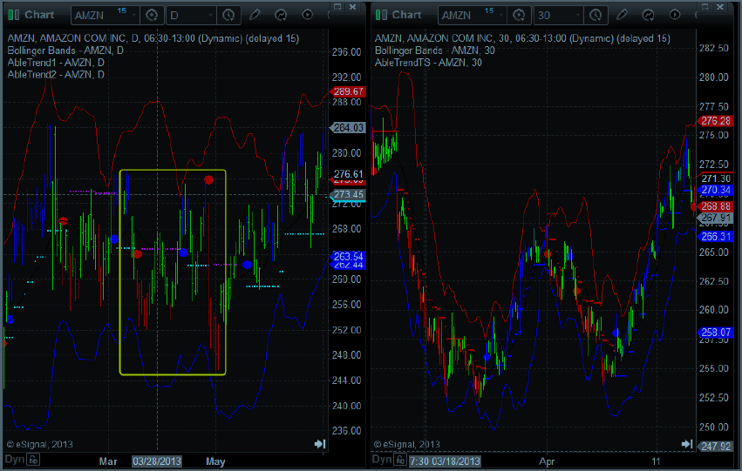Click the 284.03 price marker
Image resolution: width=742 pixels, height=471 pixels.
point(348,128)
